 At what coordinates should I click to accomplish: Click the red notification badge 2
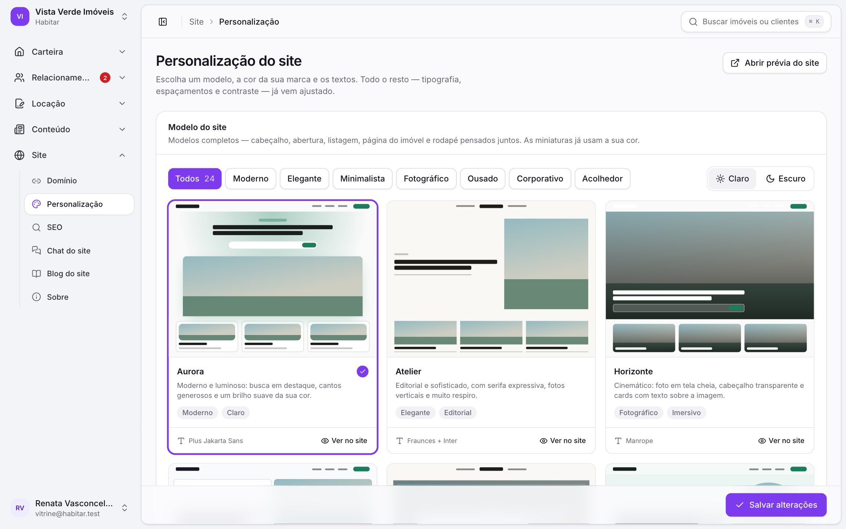point(105,78)
